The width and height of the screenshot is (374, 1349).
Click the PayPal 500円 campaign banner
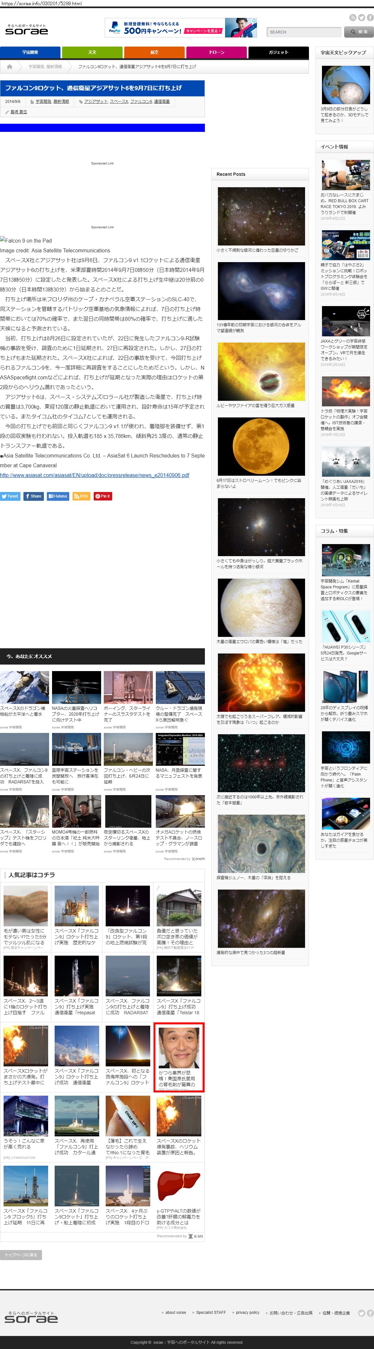pyautogui.click(x=180, y=28)
